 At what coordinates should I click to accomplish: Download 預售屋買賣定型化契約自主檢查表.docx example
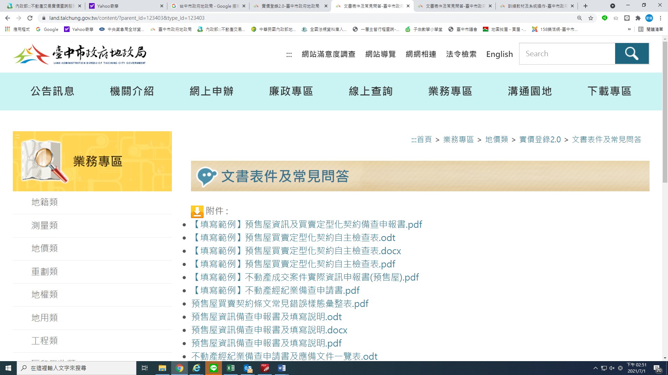[x=296, y=251]
